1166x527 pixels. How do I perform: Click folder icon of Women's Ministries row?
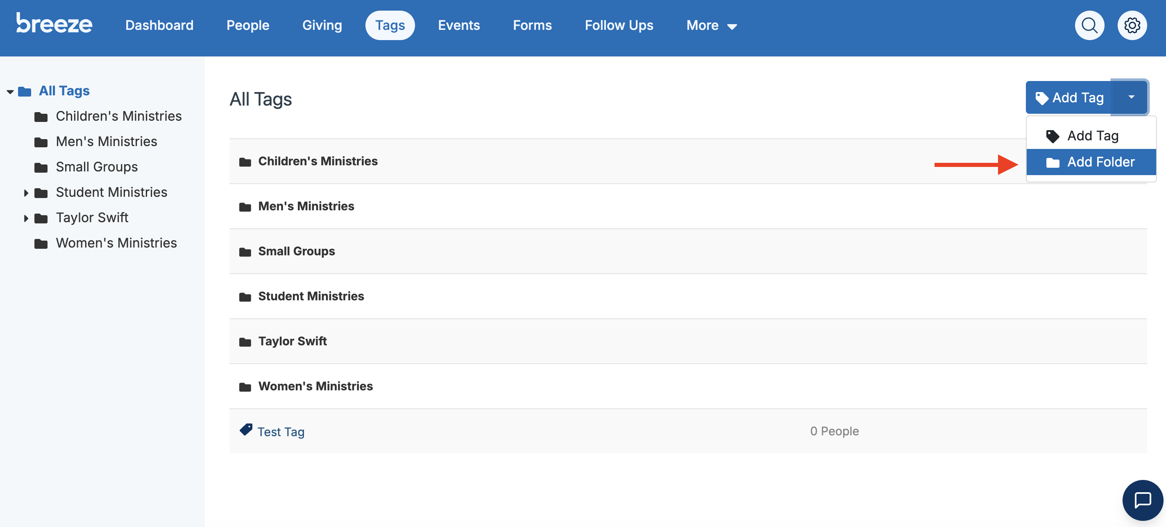click(245, 387)
